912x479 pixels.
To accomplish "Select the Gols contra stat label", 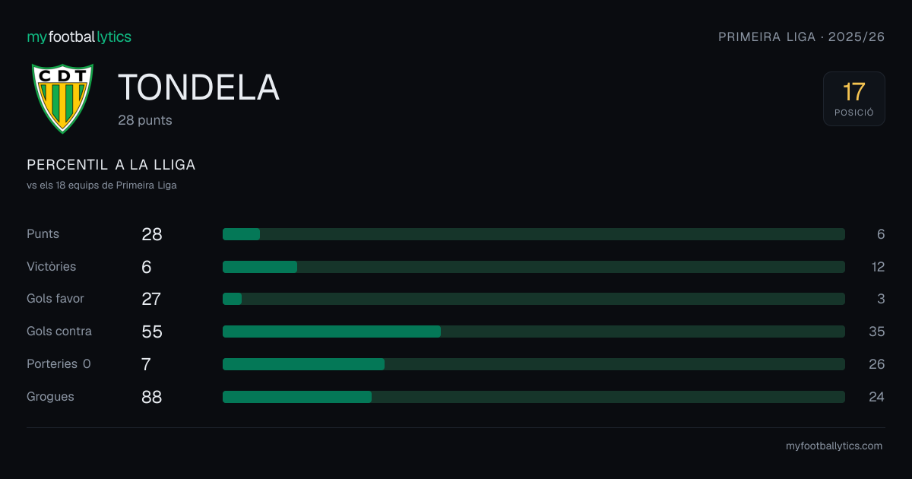I will click(59, 331).
